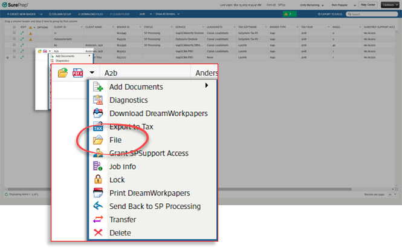Toggle the select-all checkbox in grid header
This screenshot has width=402, height=250.
point(13,27)
